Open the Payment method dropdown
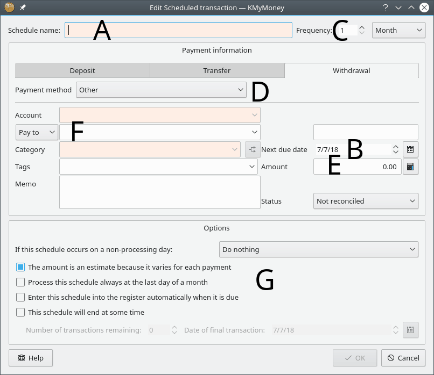Screen dimensions: 434x375 [x=161, y=90]
